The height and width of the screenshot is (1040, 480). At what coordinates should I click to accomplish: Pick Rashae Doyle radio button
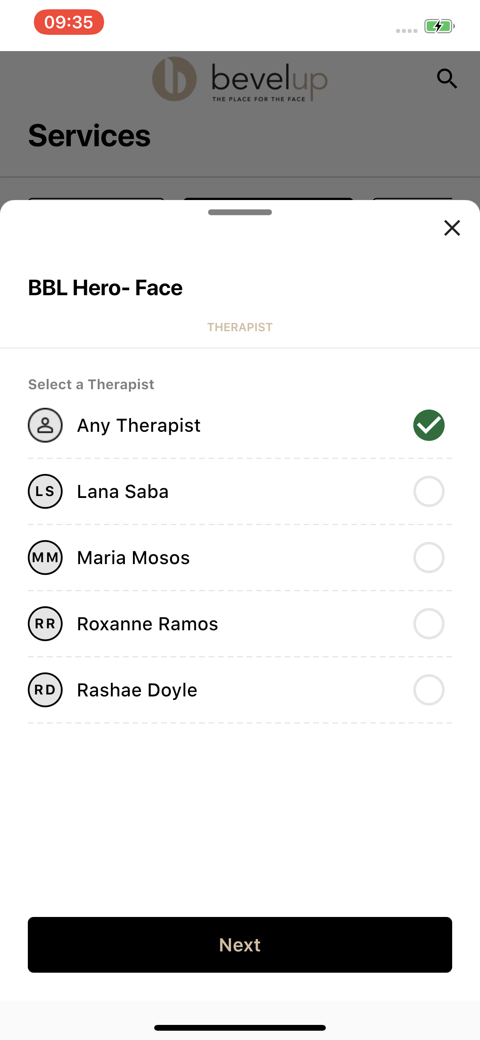pos(429,690)
